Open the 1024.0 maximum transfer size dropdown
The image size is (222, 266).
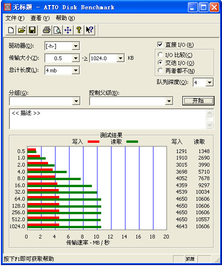[120, 58]
